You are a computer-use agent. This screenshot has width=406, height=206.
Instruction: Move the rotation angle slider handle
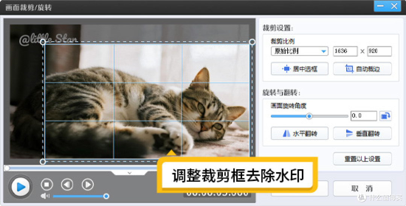tap(309, 116)
